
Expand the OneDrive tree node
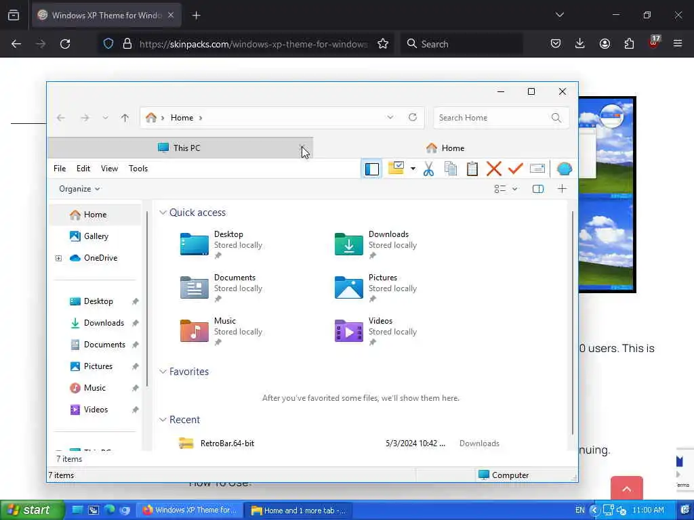click(x=58, y=258)
